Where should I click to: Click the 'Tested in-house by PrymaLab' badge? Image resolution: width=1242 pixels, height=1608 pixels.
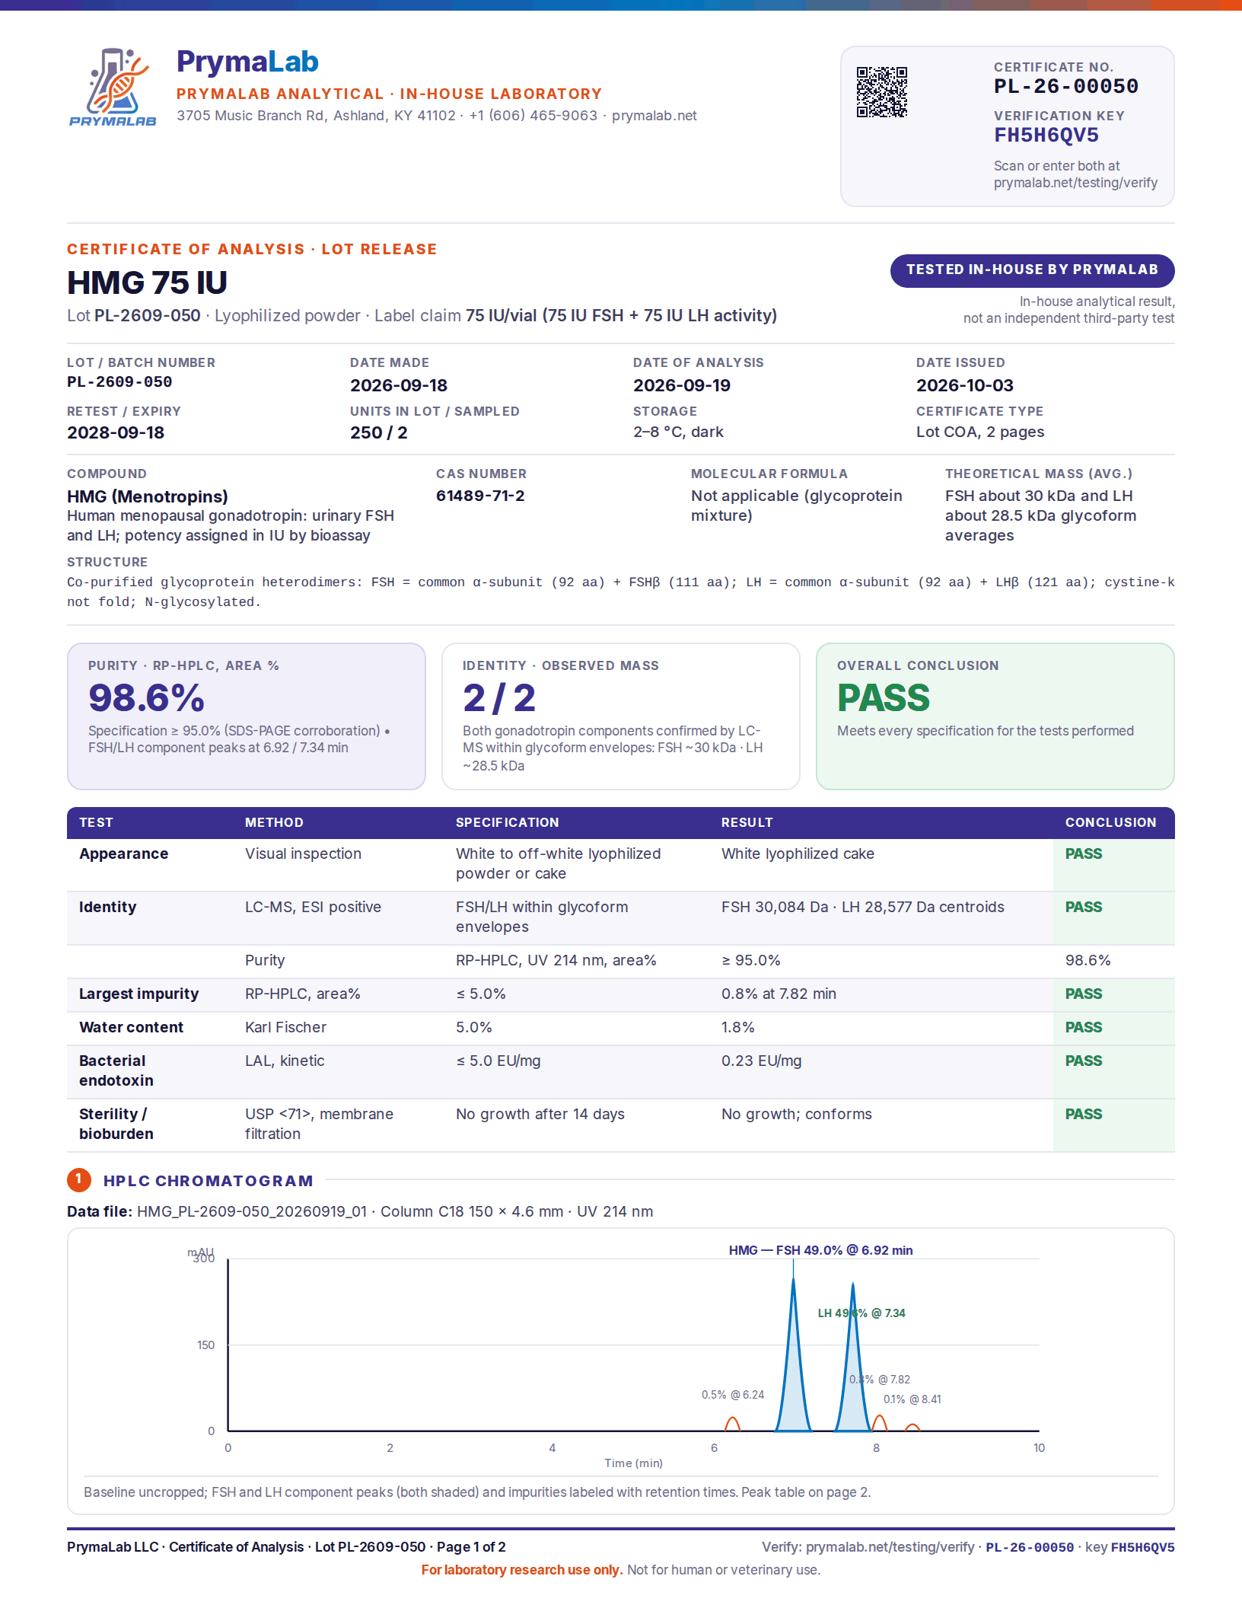pos(1032,270)
